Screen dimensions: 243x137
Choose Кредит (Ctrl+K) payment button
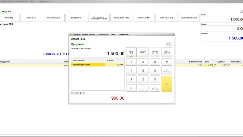pyautogui.click(x=155, y=52)
